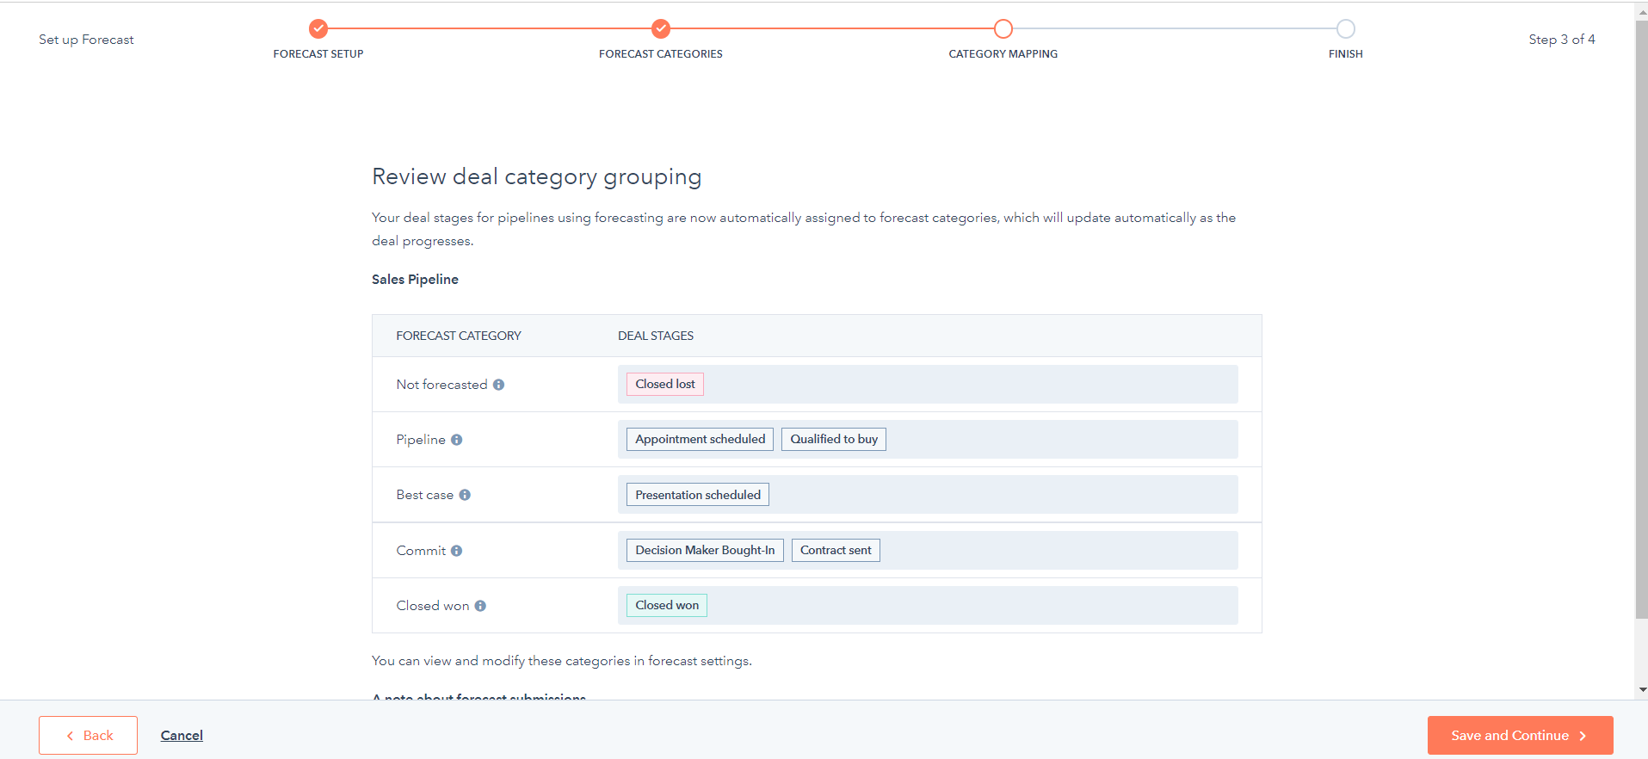1648x759 pixels.
Task: Click info icon beside Best case
Action: pyautogui.click(x=465, y=495)
